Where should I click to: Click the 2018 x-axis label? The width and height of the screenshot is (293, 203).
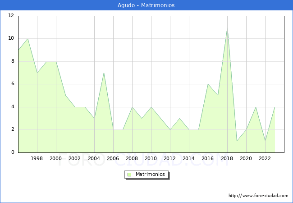coord(227,158)
